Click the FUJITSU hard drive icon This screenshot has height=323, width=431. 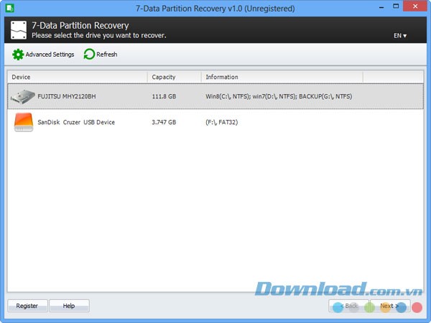pyautogui.click(x=23, y=97)
